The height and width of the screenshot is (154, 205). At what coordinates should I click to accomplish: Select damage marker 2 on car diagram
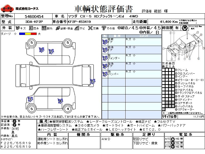(51, 52)
